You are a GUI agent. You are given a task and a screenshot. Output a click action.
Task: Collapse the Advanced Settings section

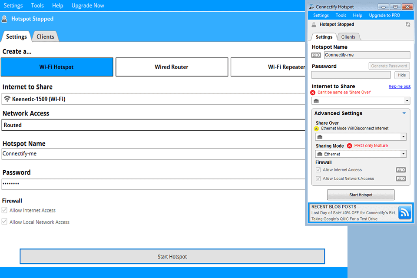(404, 113)
